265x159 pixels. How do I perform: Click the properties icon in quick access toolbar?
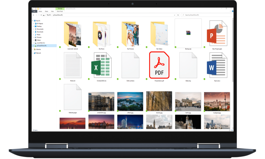pos(36,9)
